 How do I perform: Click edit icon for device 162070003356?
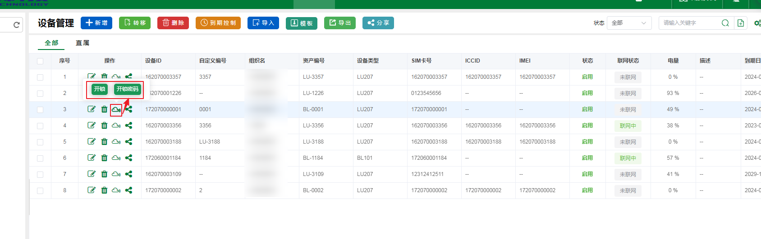pos(92,125)
